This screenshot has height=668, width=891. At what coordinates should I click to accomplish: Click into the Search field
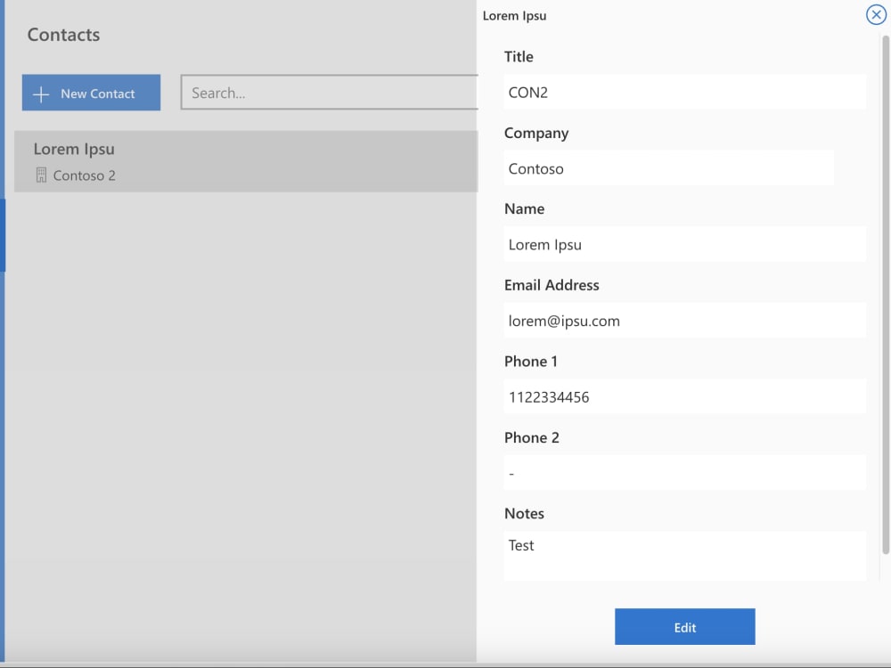pyautogui.click(x=330, y=91)
